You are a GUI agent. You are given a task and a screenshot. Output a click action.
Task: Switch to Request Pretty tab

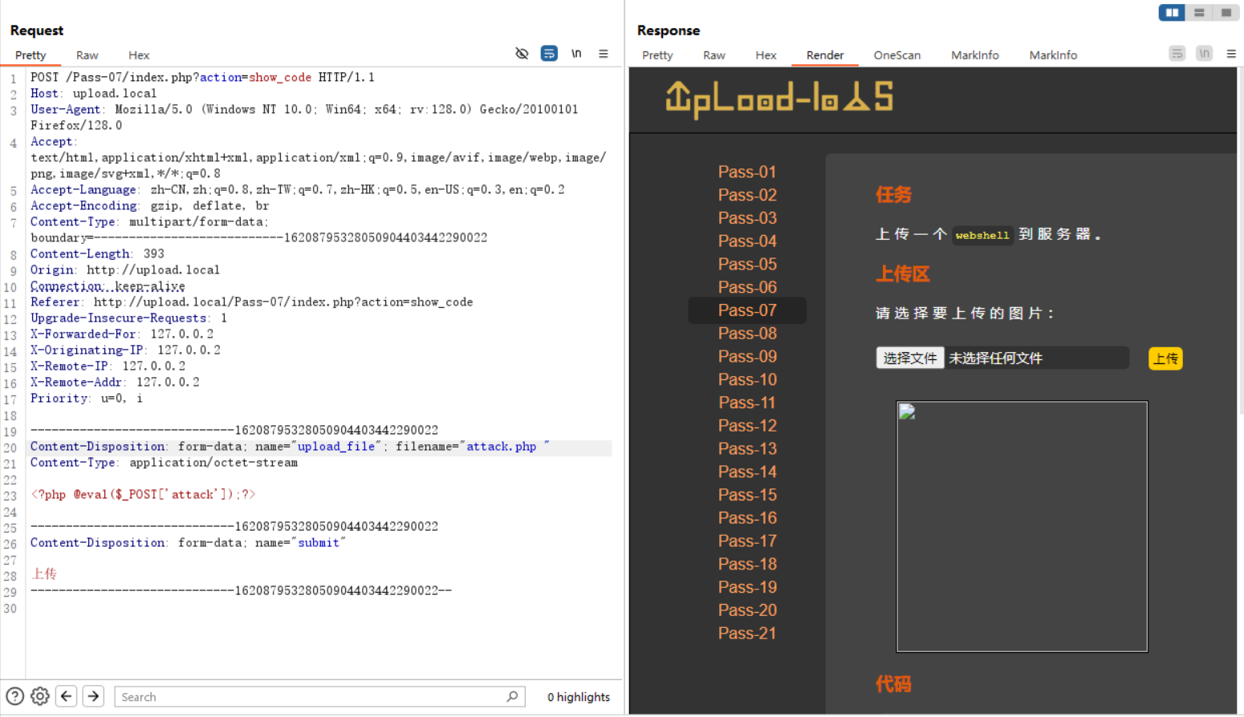pyautogui.click(x=30, y=55)
